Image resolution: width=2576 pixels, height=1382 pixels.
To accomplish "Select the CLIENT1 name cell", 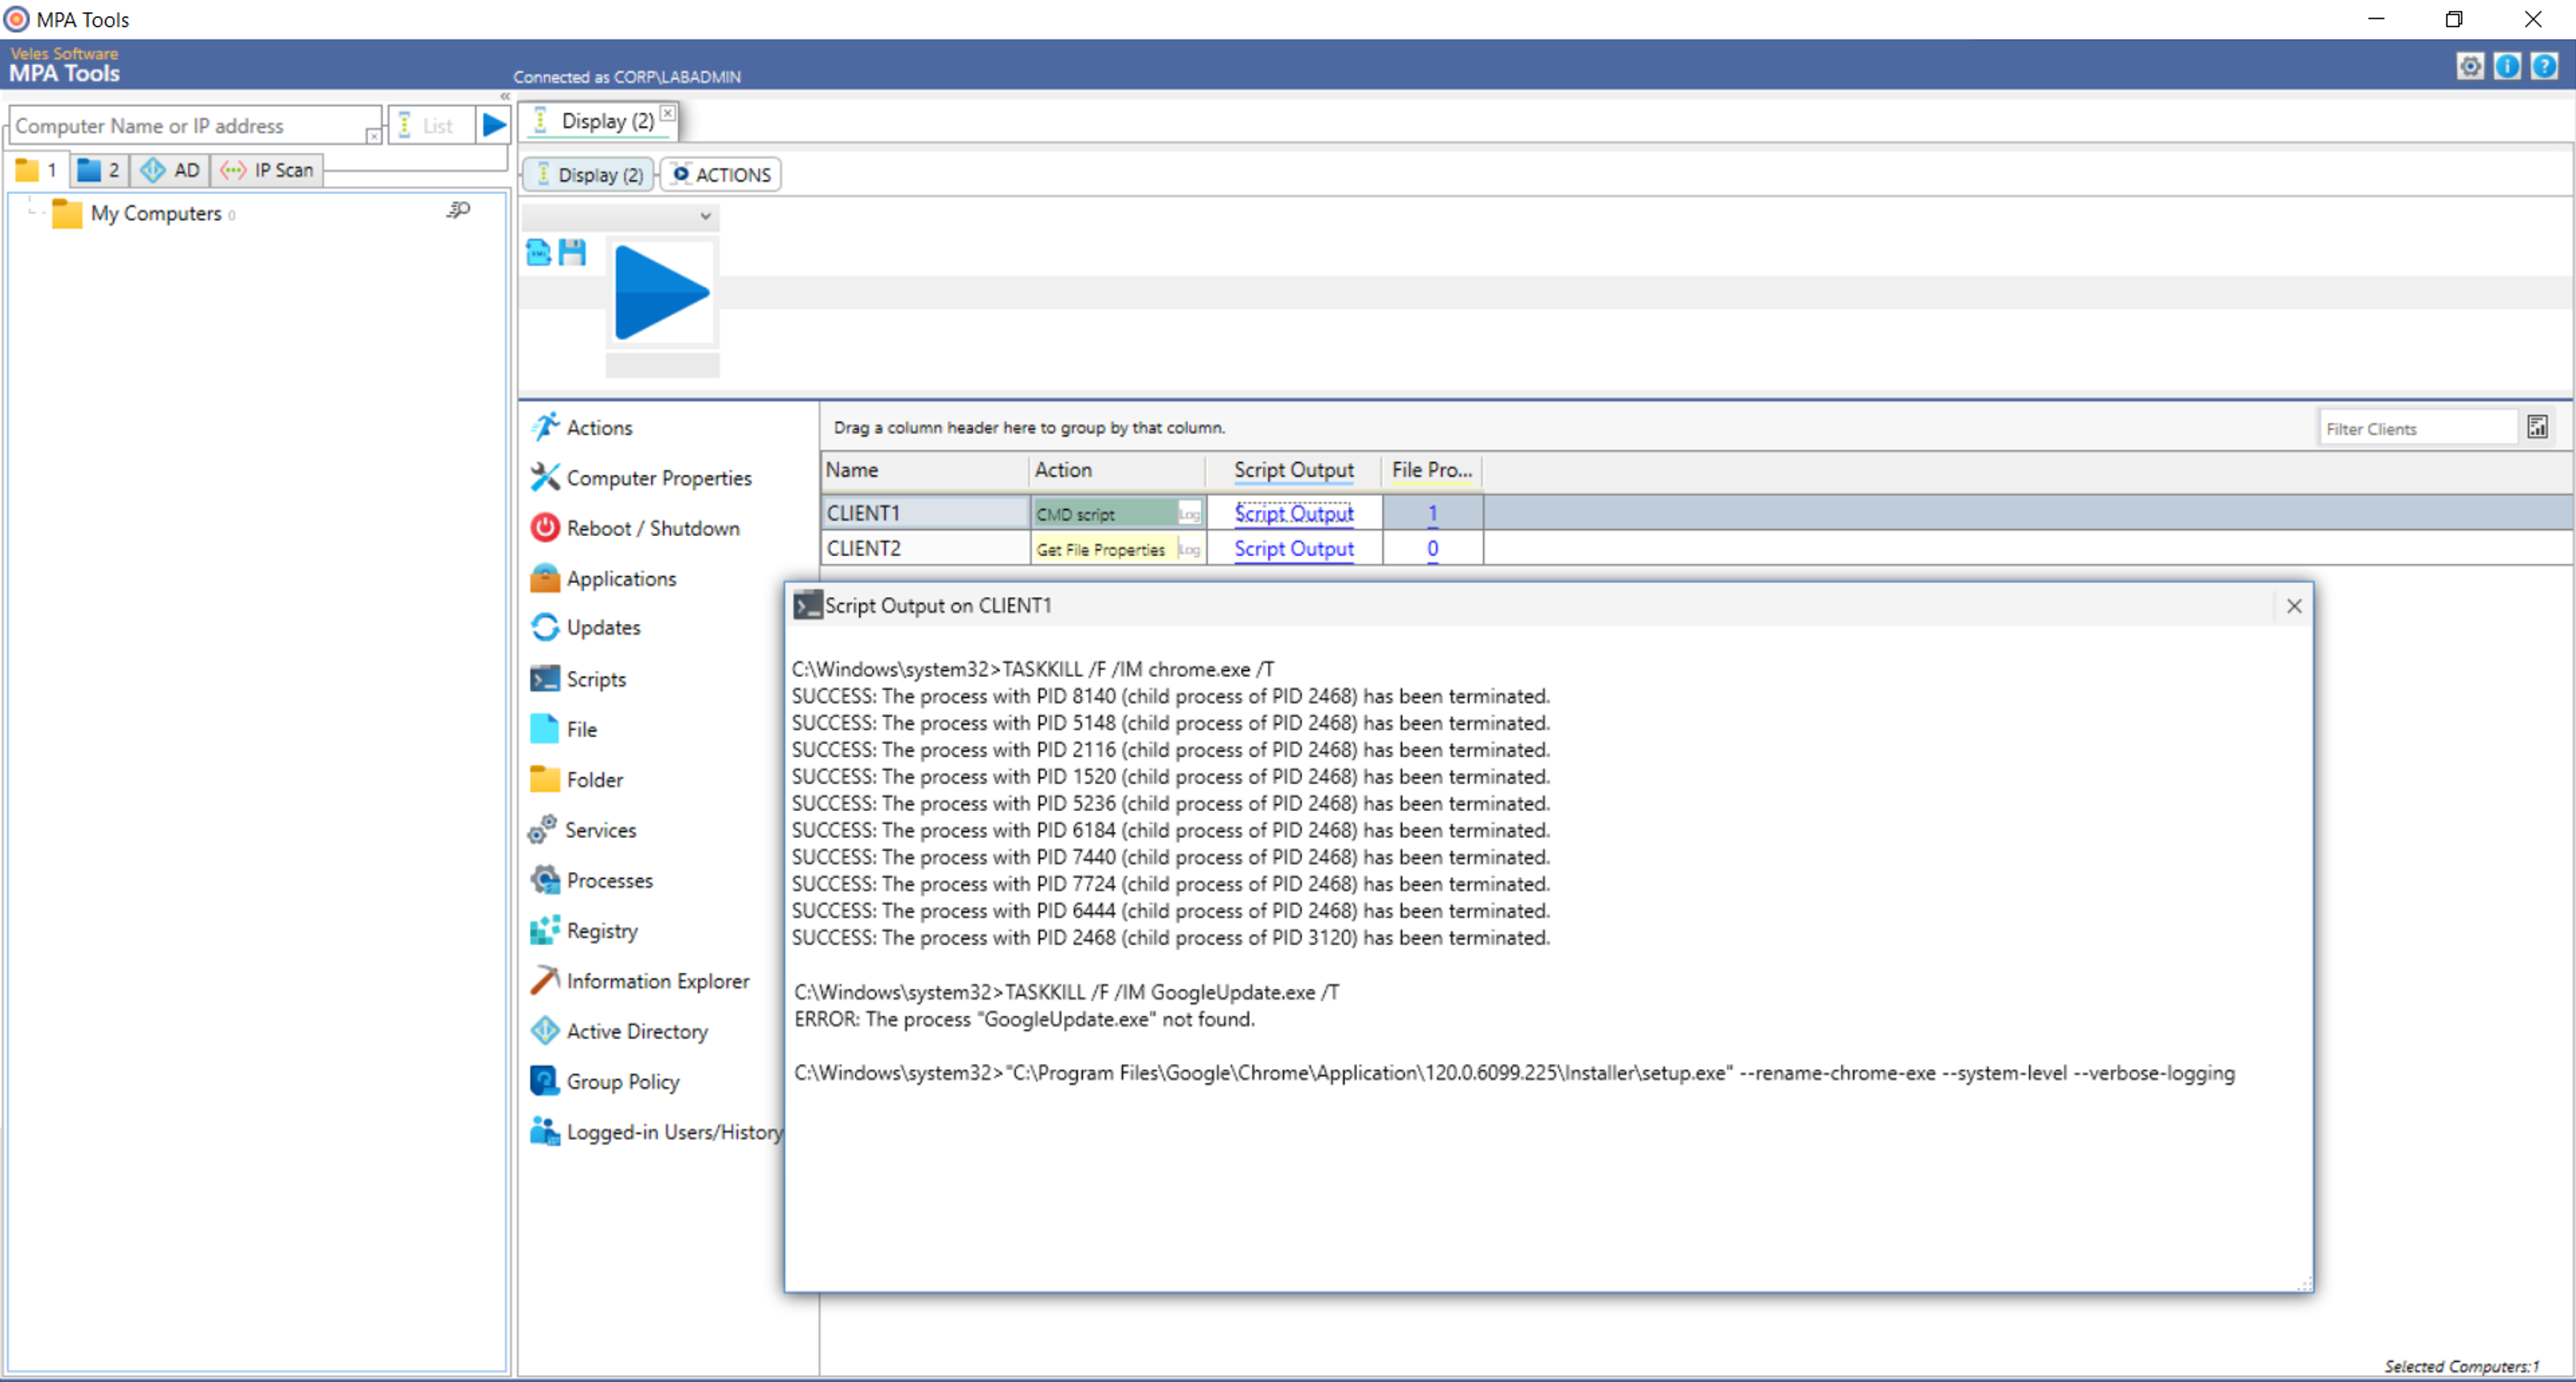I will [926, 513].
